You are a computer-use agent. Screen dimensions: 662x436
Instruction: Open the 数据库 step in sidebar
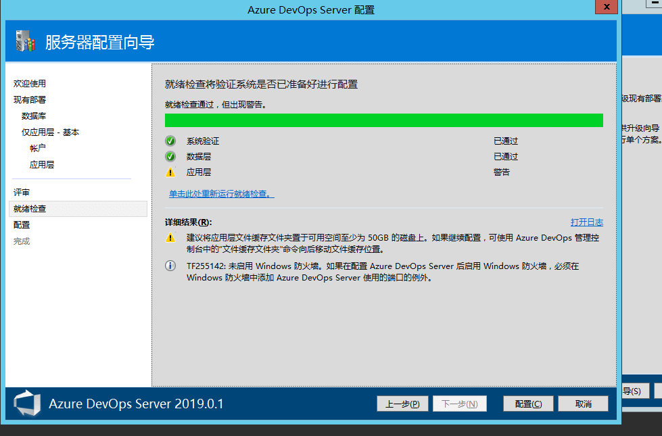pyautogui.click(x=34, y=116)
